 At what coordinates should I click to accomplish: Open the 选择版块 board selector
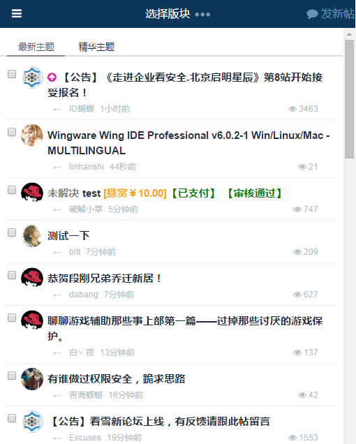click(x=168, y=14)
